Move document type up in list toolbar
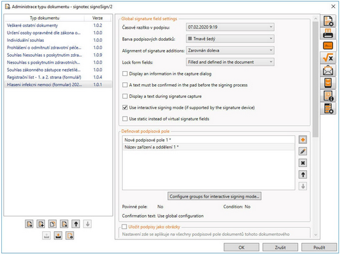Viewport: 341px width, 255px height. point(76,224)
